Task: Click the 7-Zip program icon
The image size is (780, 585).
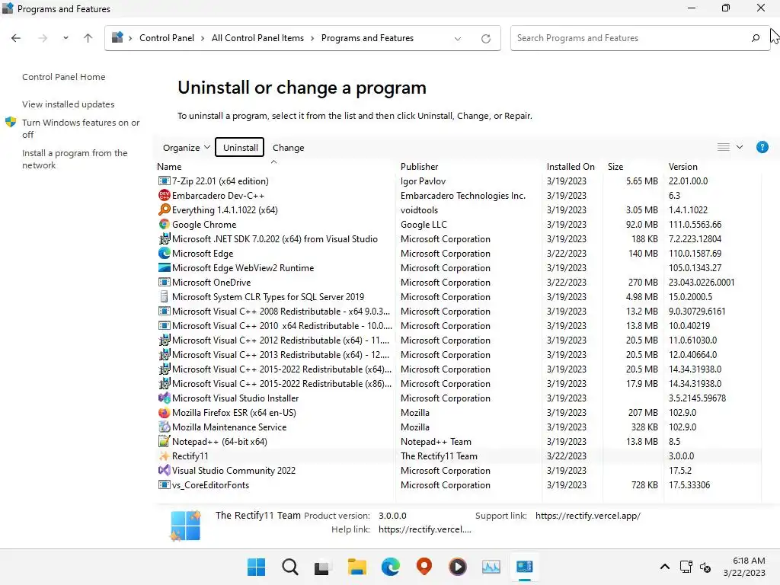Action: tap(164, 181)
